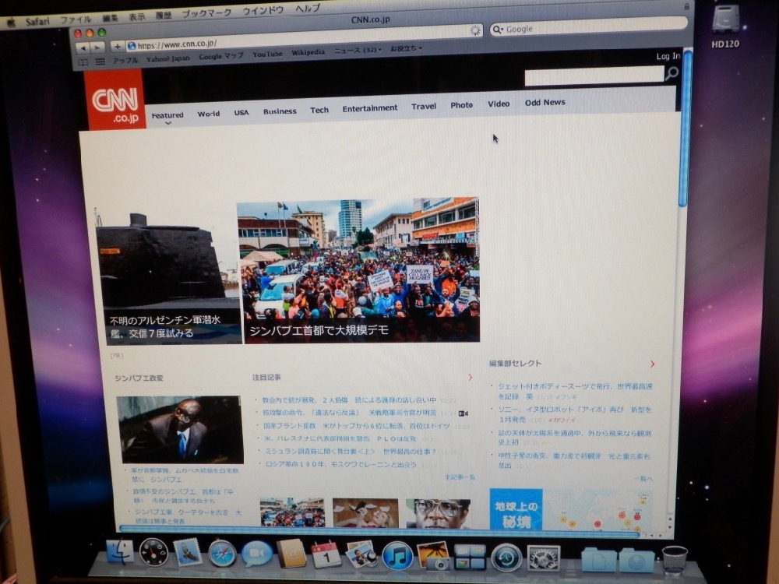Viewport: 779px width, 584px height.
Task: Open the ウインドウ menu
Action: click(x=263, y=10)
